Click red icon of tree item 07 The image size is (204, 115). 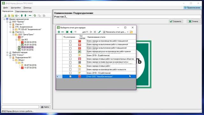(19, 37)
